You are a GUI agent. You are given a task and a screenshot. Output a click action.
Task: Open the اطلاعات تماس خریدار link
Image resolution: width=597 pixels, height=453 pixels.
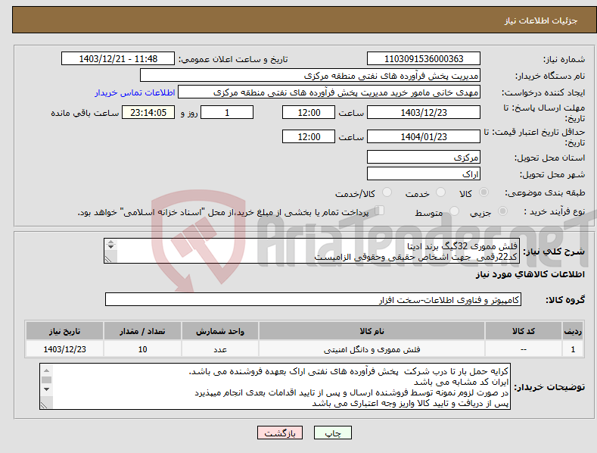[x=135, y=92]
